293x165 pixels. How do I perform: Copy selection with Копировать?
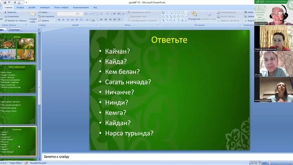tap(11, 16)
